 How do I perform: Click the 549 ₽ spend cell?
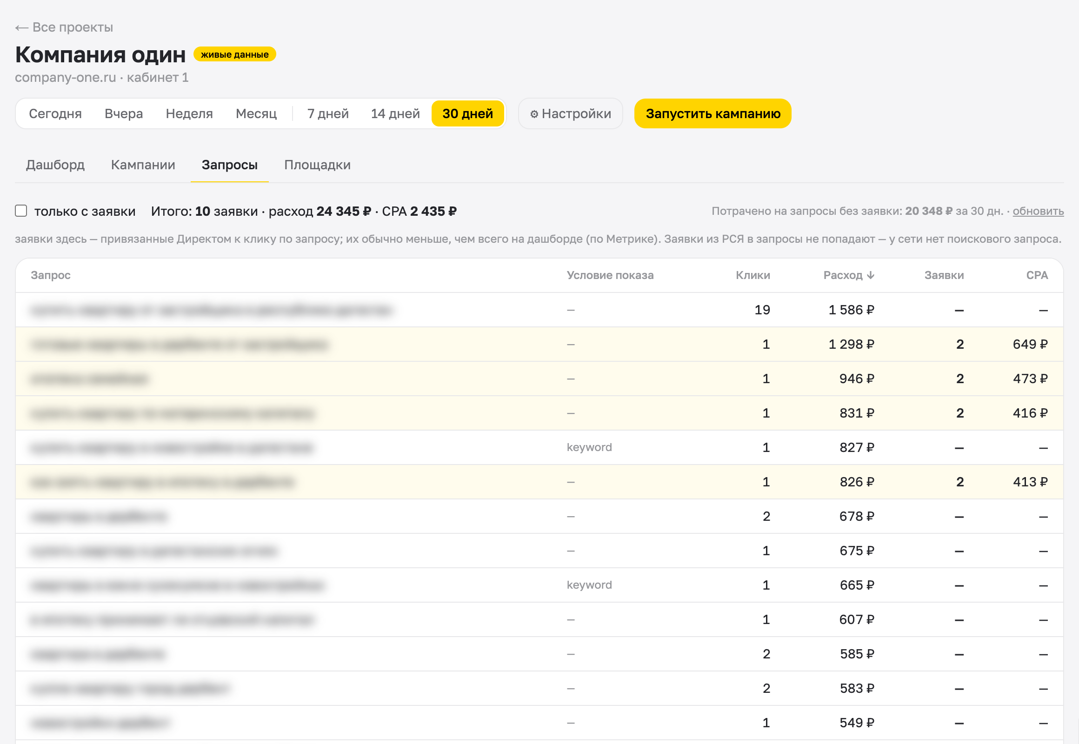point(857,723)
